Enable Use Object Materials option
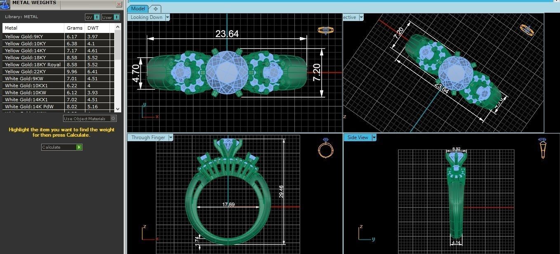 click(x=90, y=119)
